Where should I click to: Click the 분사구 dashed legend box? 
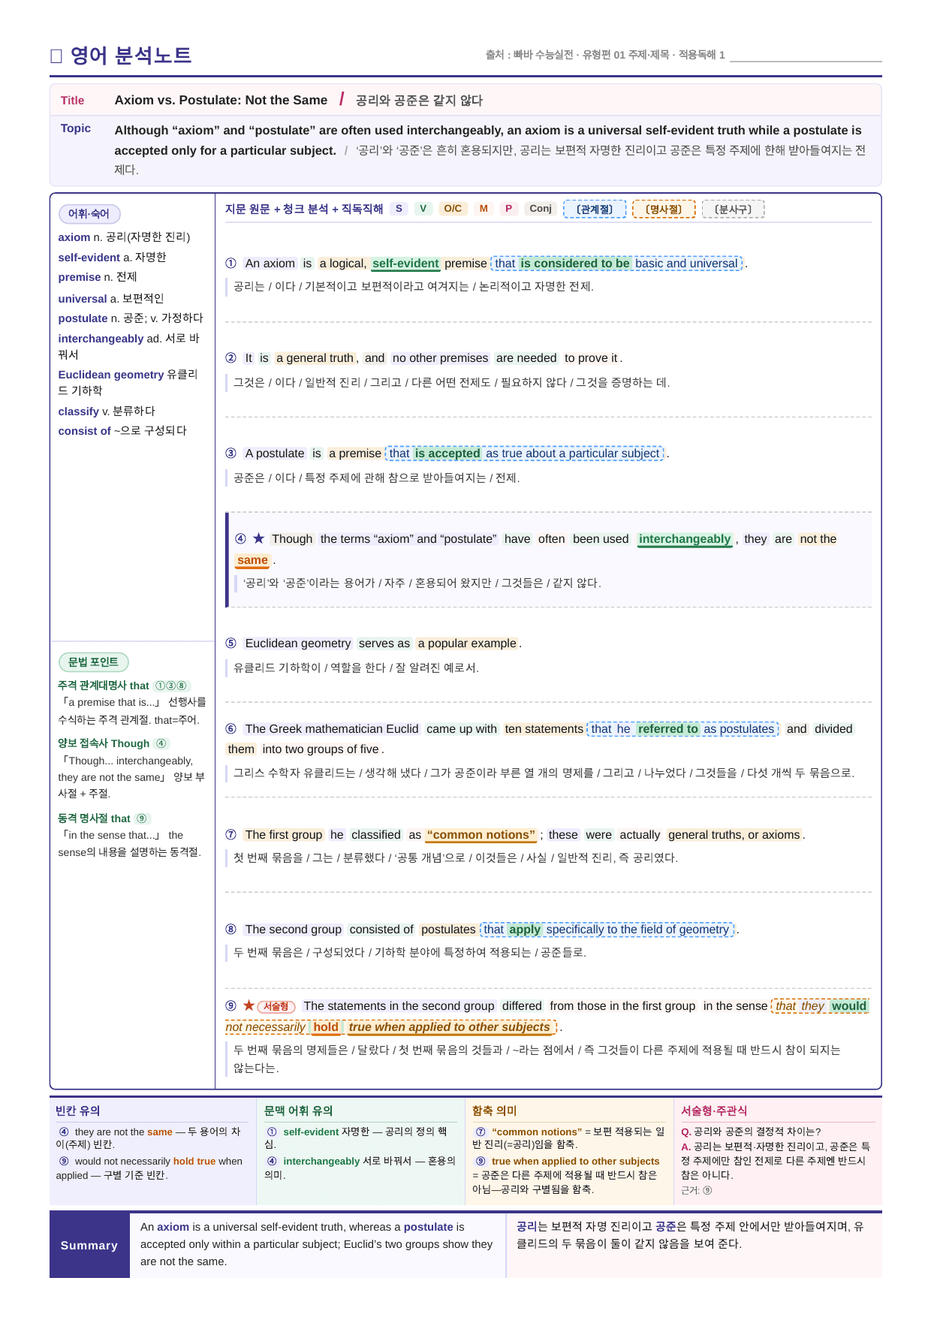pos(733,209)
